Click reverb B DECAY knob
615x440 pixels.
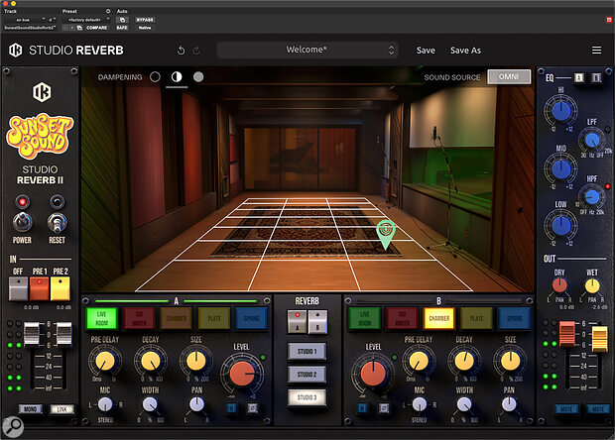tap(464, 361)
